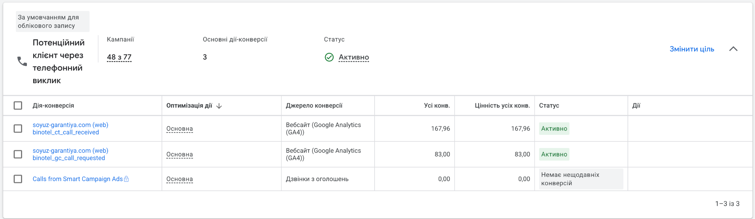
Task: Select the Calls from Smart Campaign Ads checkbox
Action: (18, 179)
